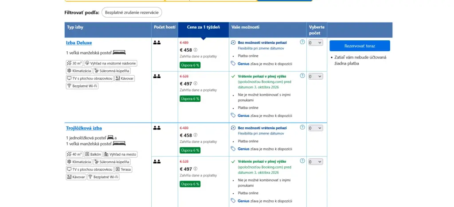Open quantity dropdown for Trojlôžková izba € 497

[316, 162]
